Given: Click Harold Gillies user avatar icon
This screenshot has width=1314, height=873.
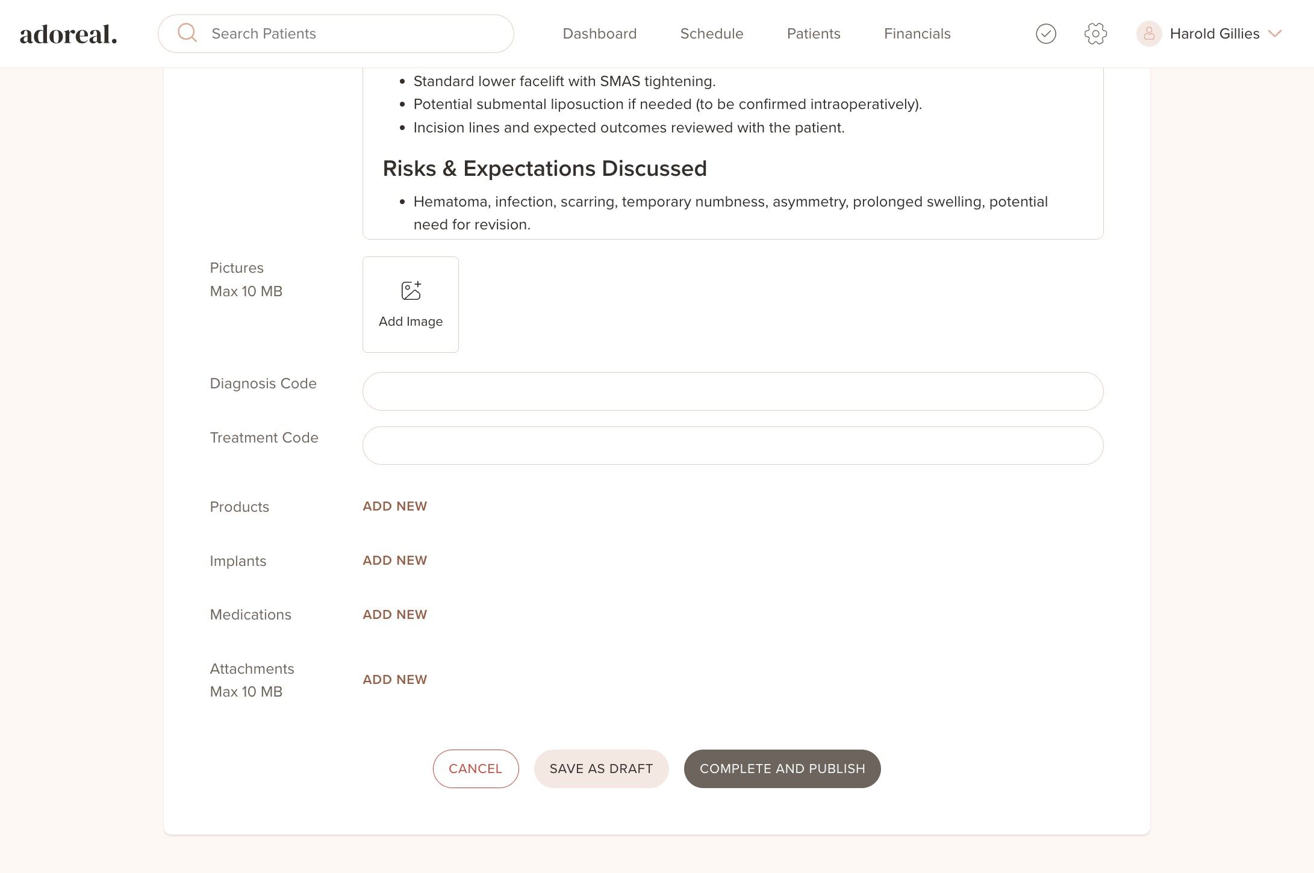Looking at the screenshot, I should 1148,34.
